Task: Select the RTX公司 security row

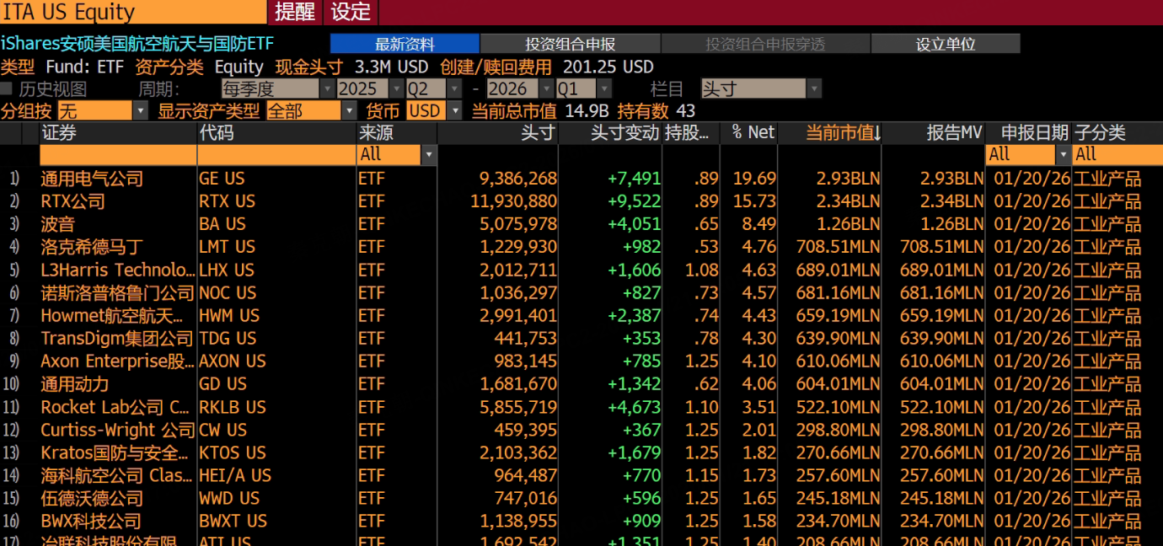Action: 581,201
